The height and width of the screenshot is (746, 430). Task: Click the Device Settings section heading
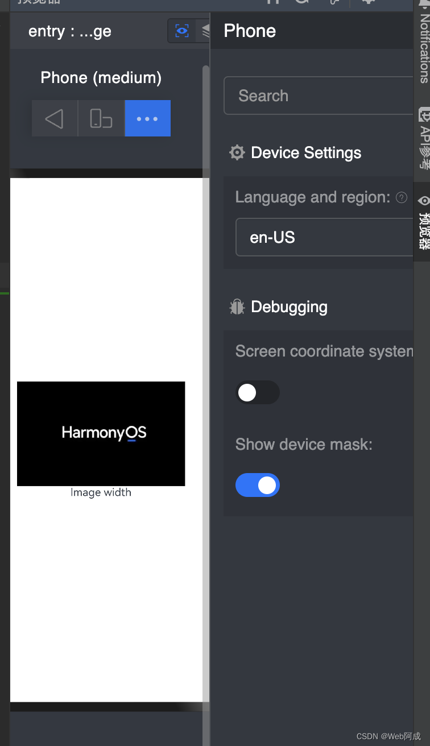pos(306,152)
